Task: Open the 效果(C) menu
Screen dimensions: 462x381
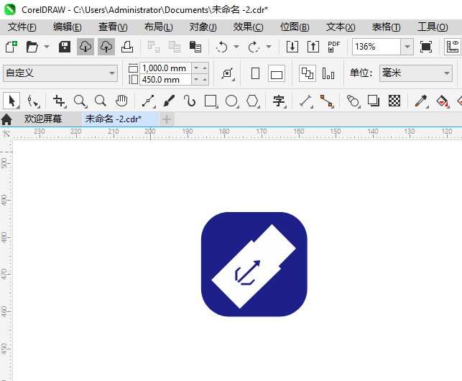Action: [x=248, y=27]
